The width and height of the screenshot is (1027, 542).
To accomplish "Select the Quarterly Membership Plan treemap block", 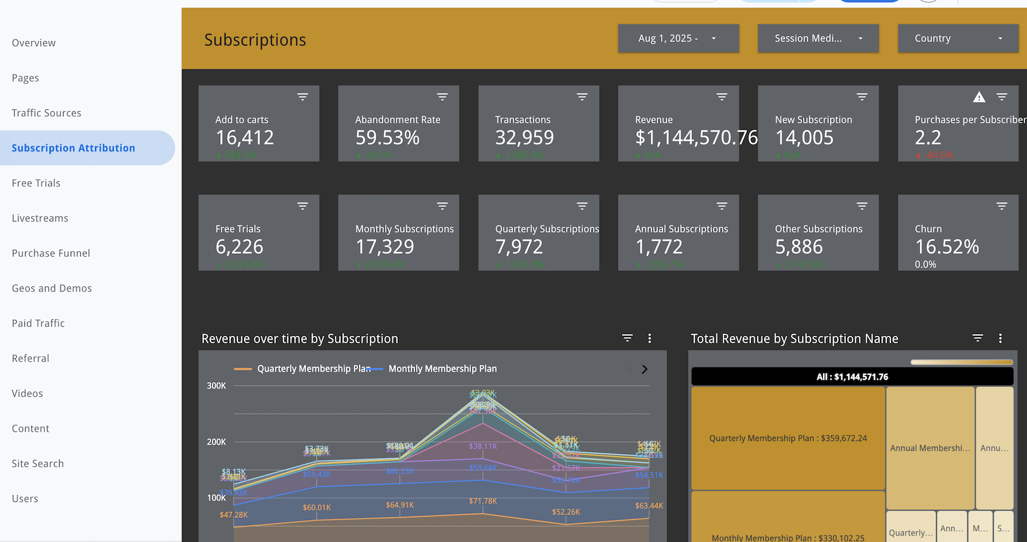I will pyautogui.click(x=788, y=438).
